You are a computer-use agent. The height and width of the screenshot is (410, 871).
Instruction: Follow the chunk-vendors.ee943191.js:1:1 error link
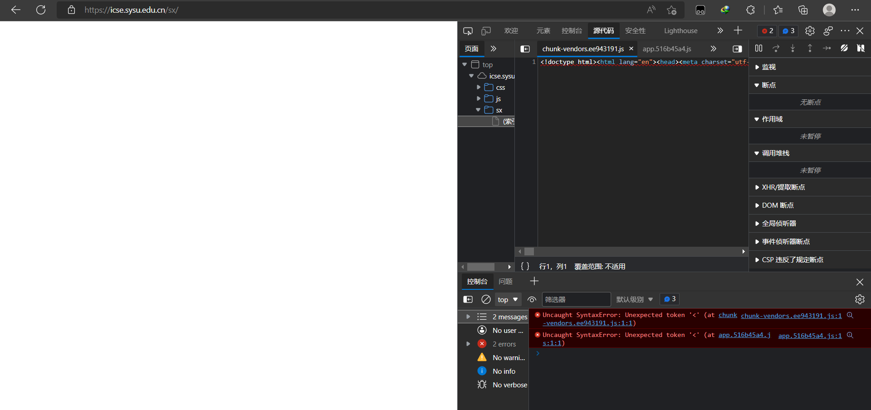[x=791, y=316]
